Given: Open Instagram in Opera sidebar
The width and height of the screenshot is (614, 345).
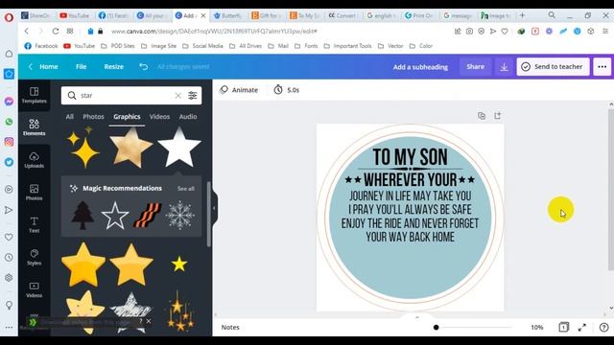Looking at the screenshot, I should coord(9,142).
